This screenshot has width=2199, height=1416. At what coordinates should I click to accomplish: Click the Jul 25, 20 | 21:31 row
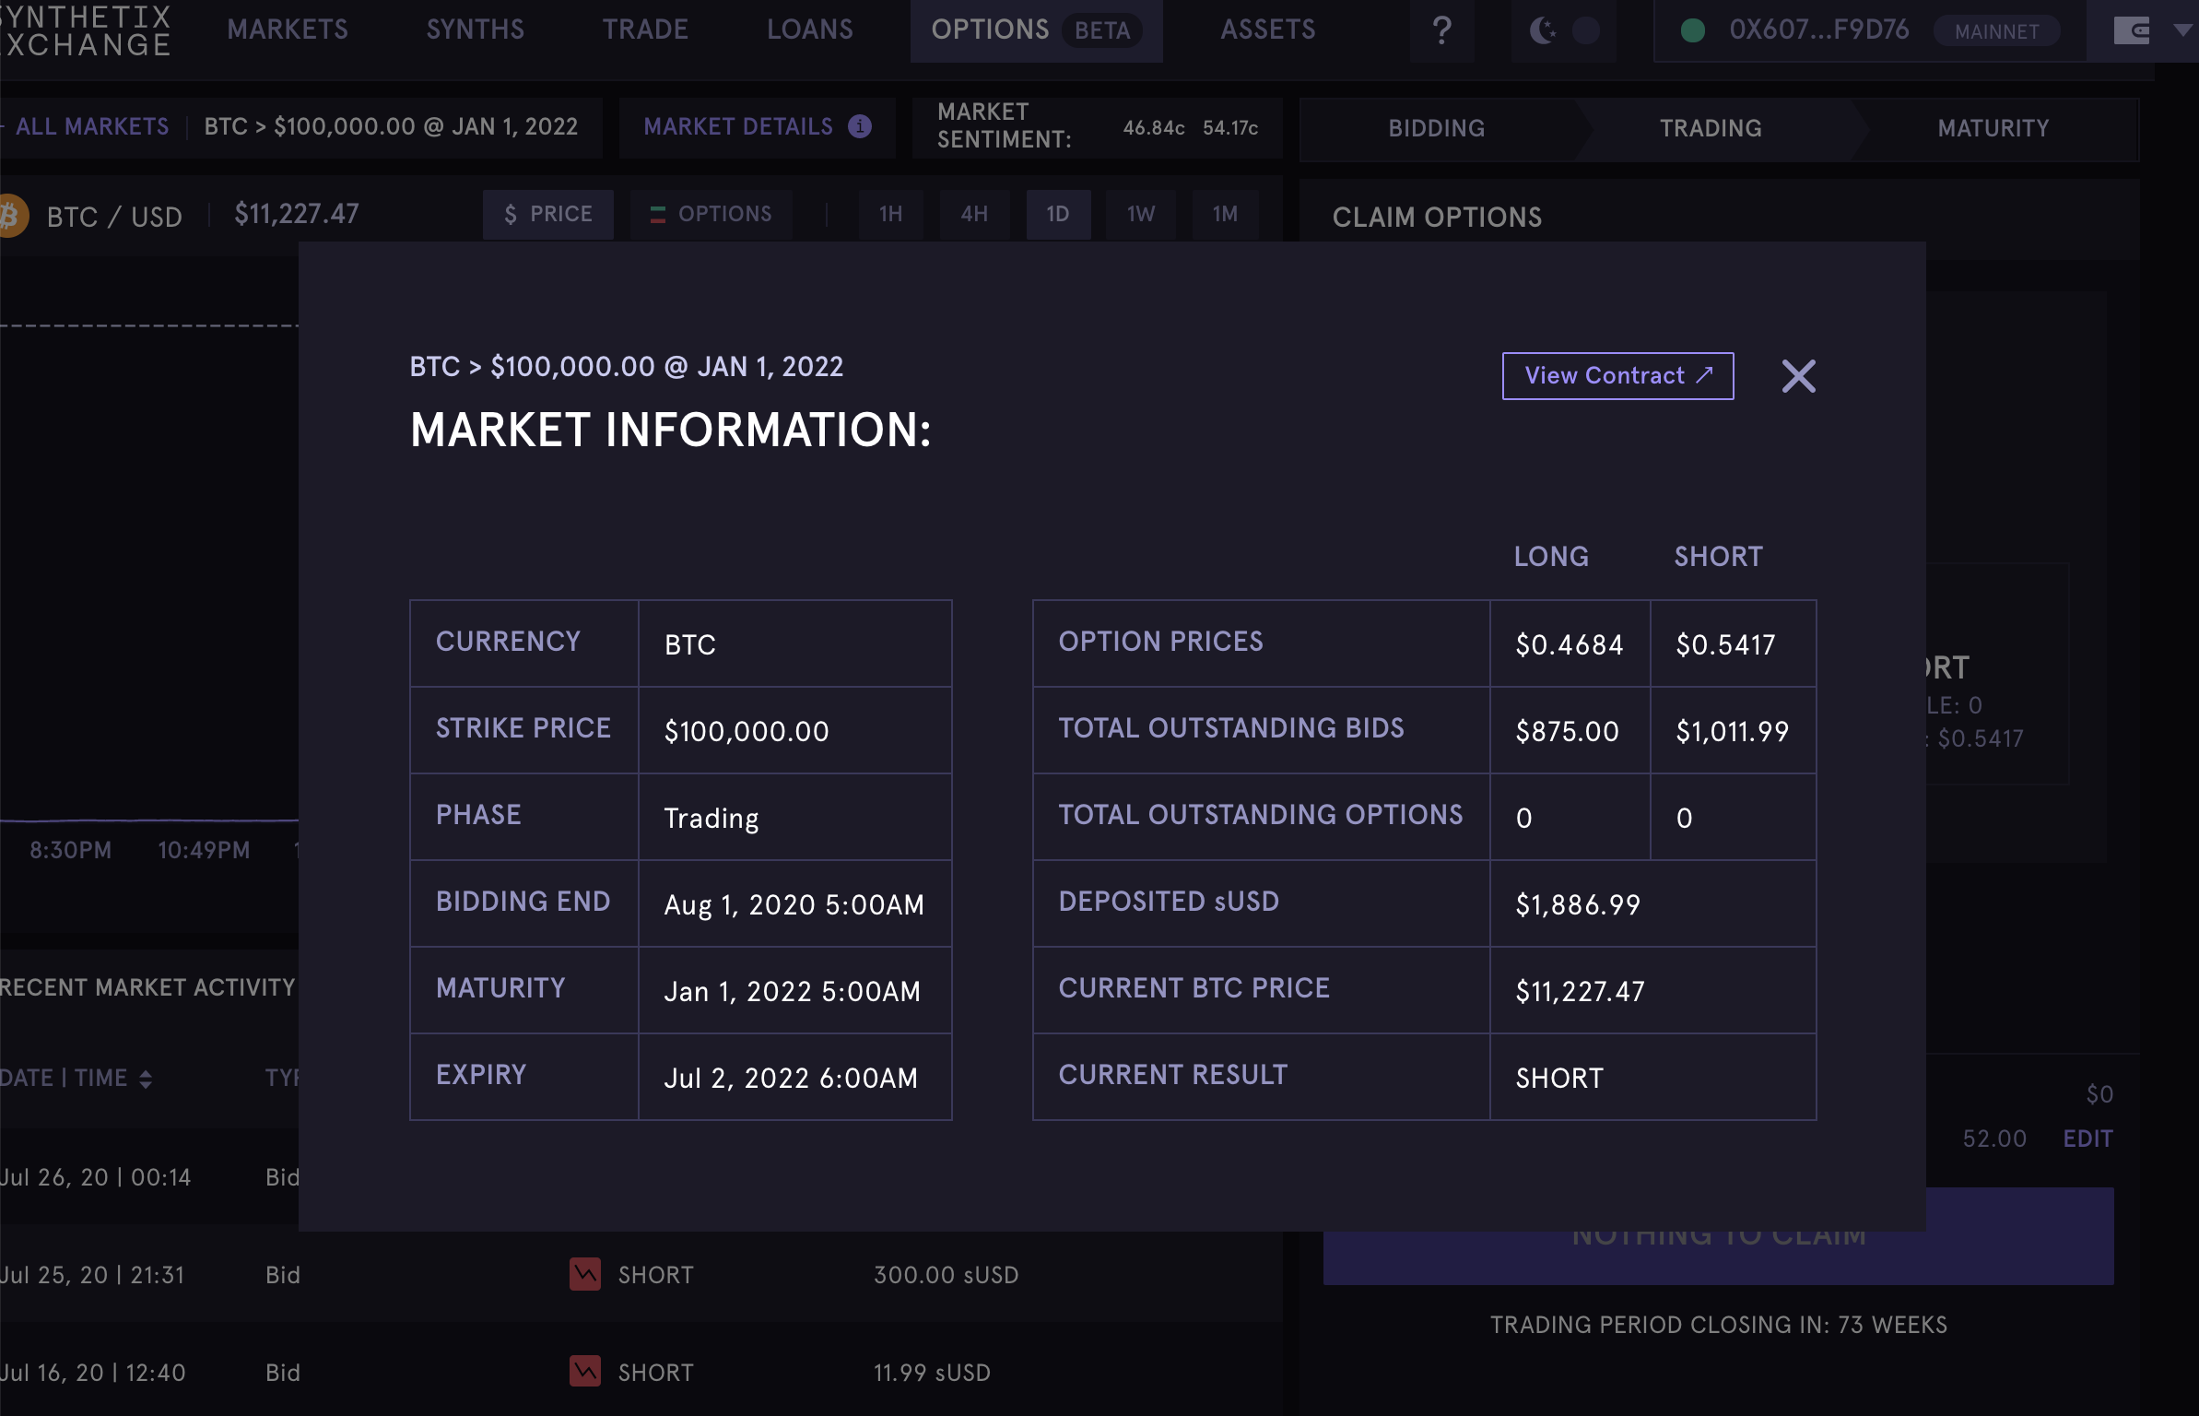(641, 1275)
